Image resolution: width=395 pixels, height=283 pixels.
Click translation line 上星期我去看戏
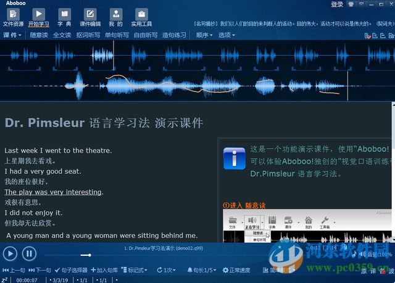[x=30, y=161]
